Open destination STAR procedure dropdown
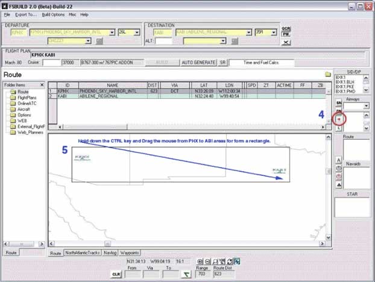This screenshot has width=375, height=282. coord(223,41)
